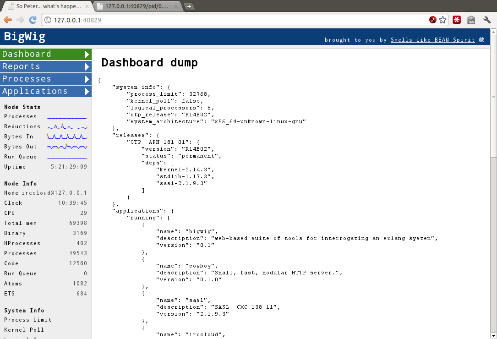Screen dimensions: 497x339
Task: Click the Clock value "10:39:45"
Action: [72, 203]
